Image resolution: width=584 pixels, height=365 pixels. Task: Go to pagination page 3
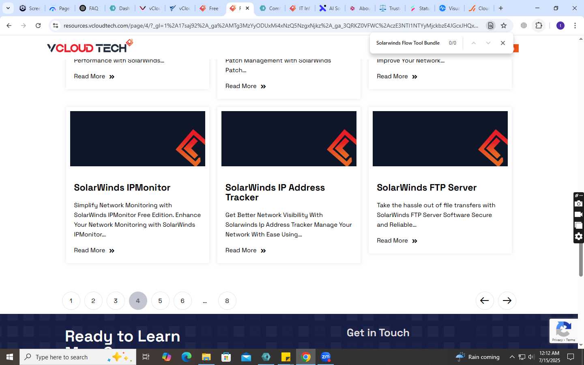pyautogui.click(x=116, y=301)
